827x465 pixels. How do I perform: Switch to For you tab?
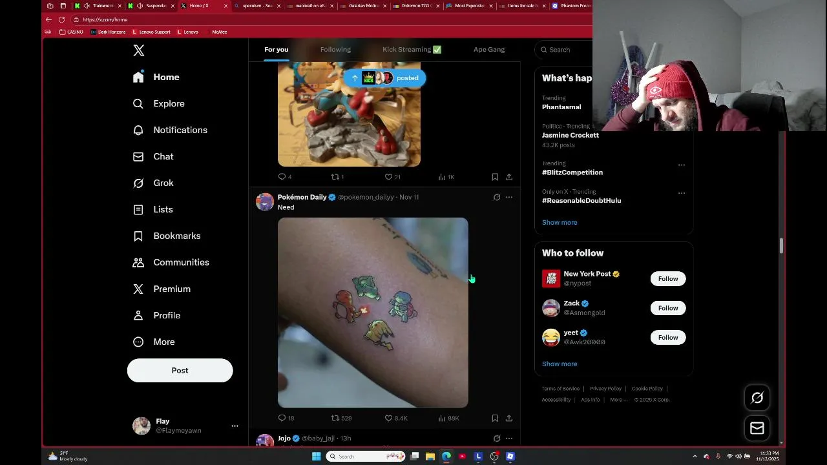pyautogui.click(x=277, y=50)
